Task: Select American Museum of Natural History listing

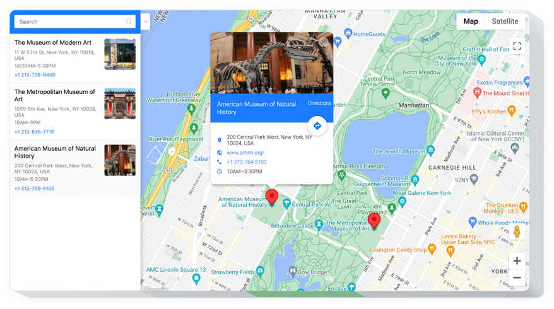Action: [75, 168]
